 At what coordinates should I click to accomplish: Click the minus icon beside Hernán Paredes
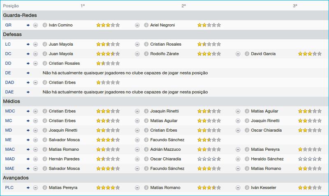point(35,159)
